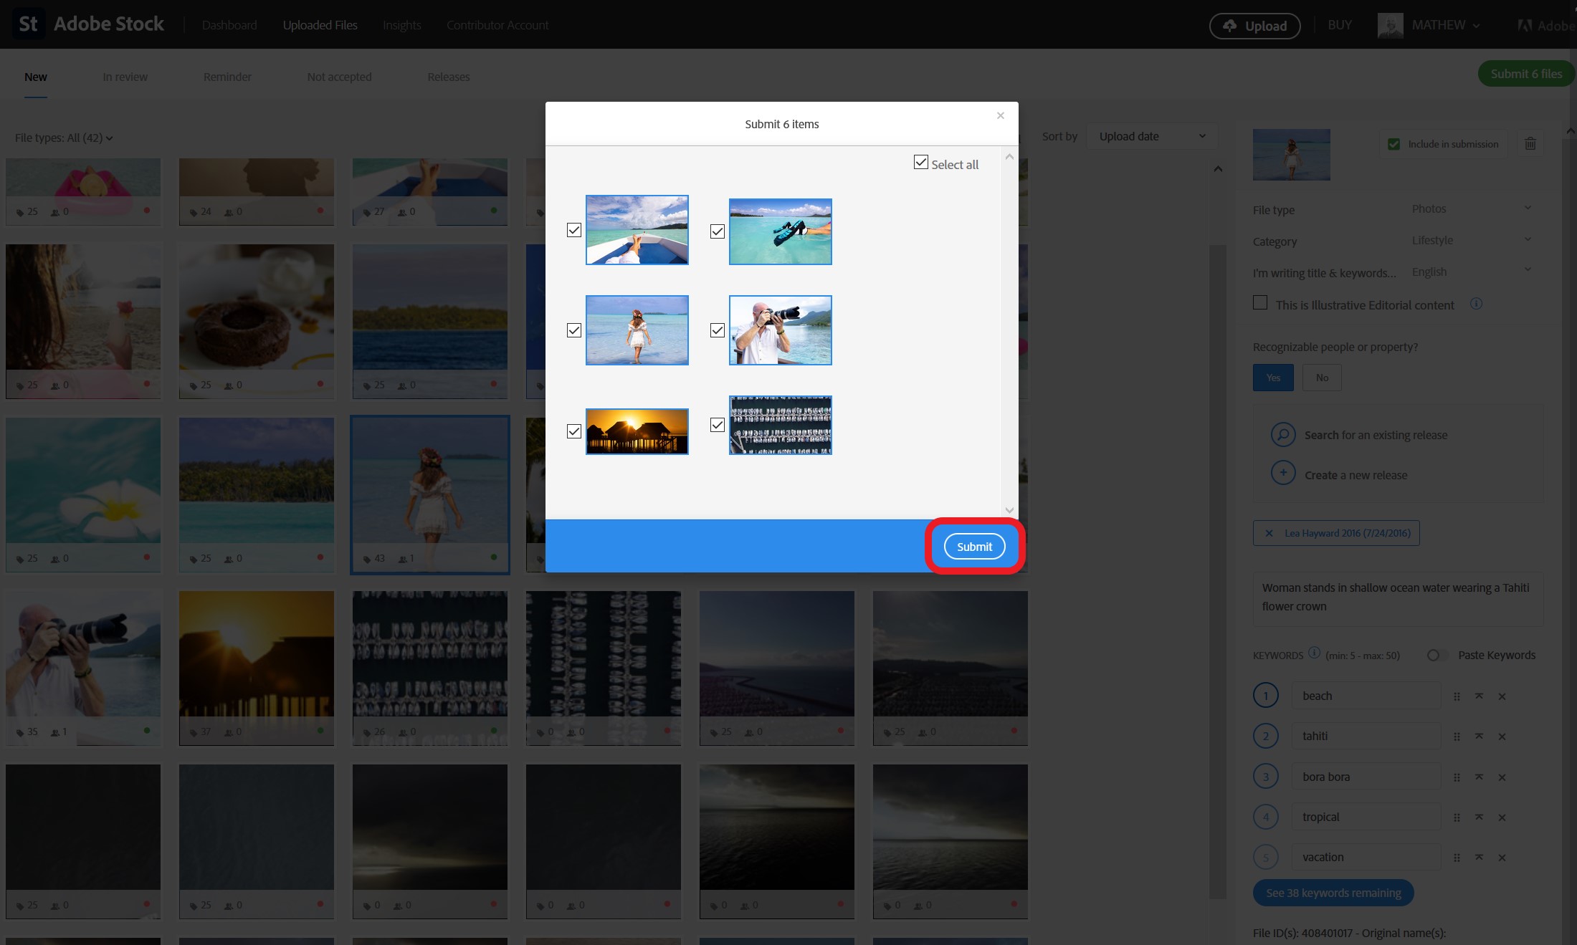Move the vacation keyword to top
This screenshot has height=945, width=1577.
(1479, 858)
